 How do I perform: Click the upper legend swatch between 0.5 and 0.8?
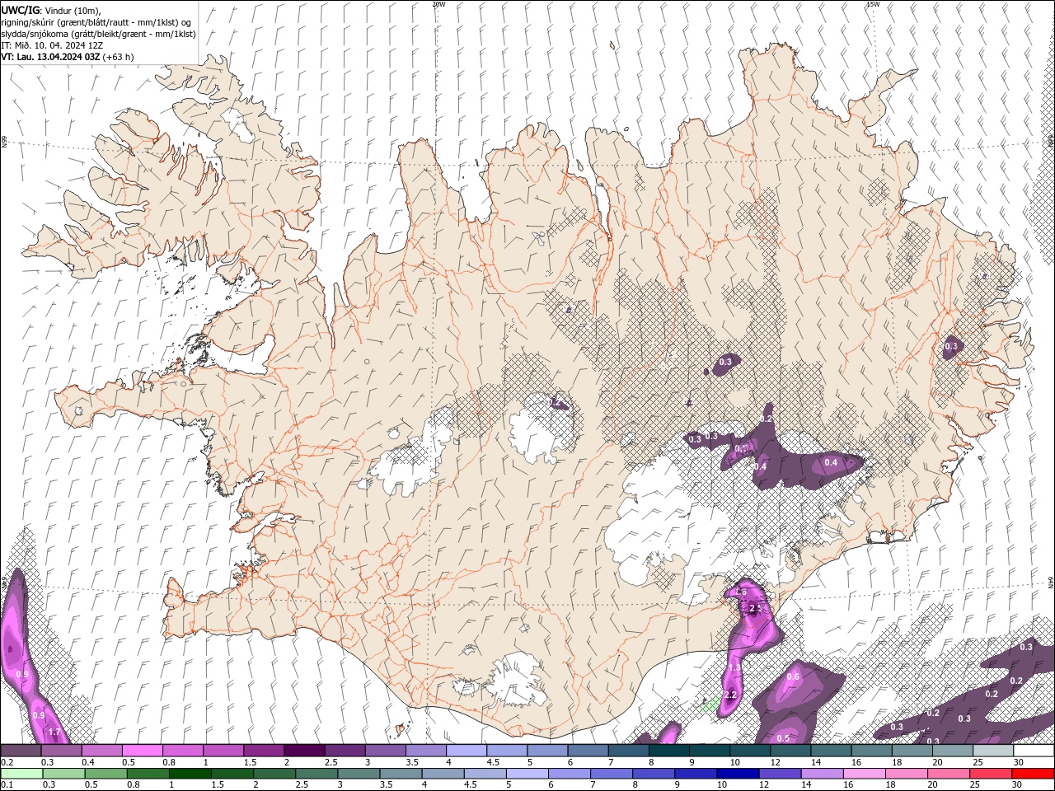pyautogui.click(x=142, y=750)
